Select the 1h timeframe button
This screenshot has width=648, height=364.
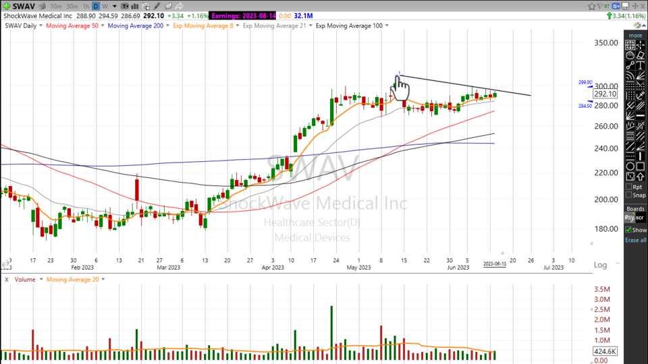pyautogui.click(x=86, y=6)
